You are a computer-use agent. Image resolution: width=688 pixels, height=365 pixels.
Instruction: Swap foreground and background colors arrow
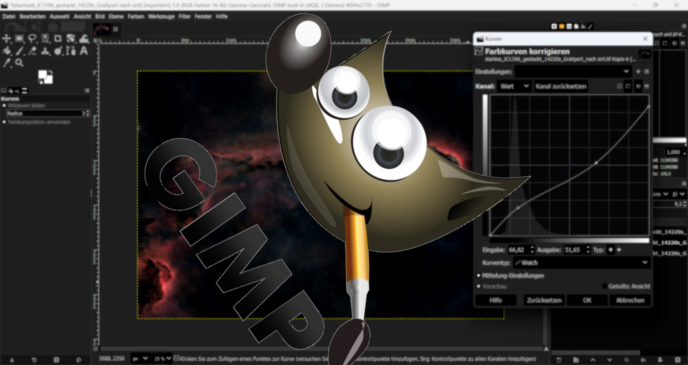(51, 72)
